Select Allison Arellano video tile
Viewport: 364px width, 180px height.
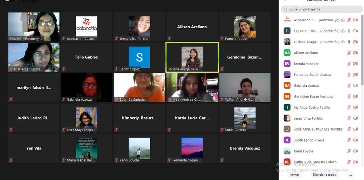point(192,27)
